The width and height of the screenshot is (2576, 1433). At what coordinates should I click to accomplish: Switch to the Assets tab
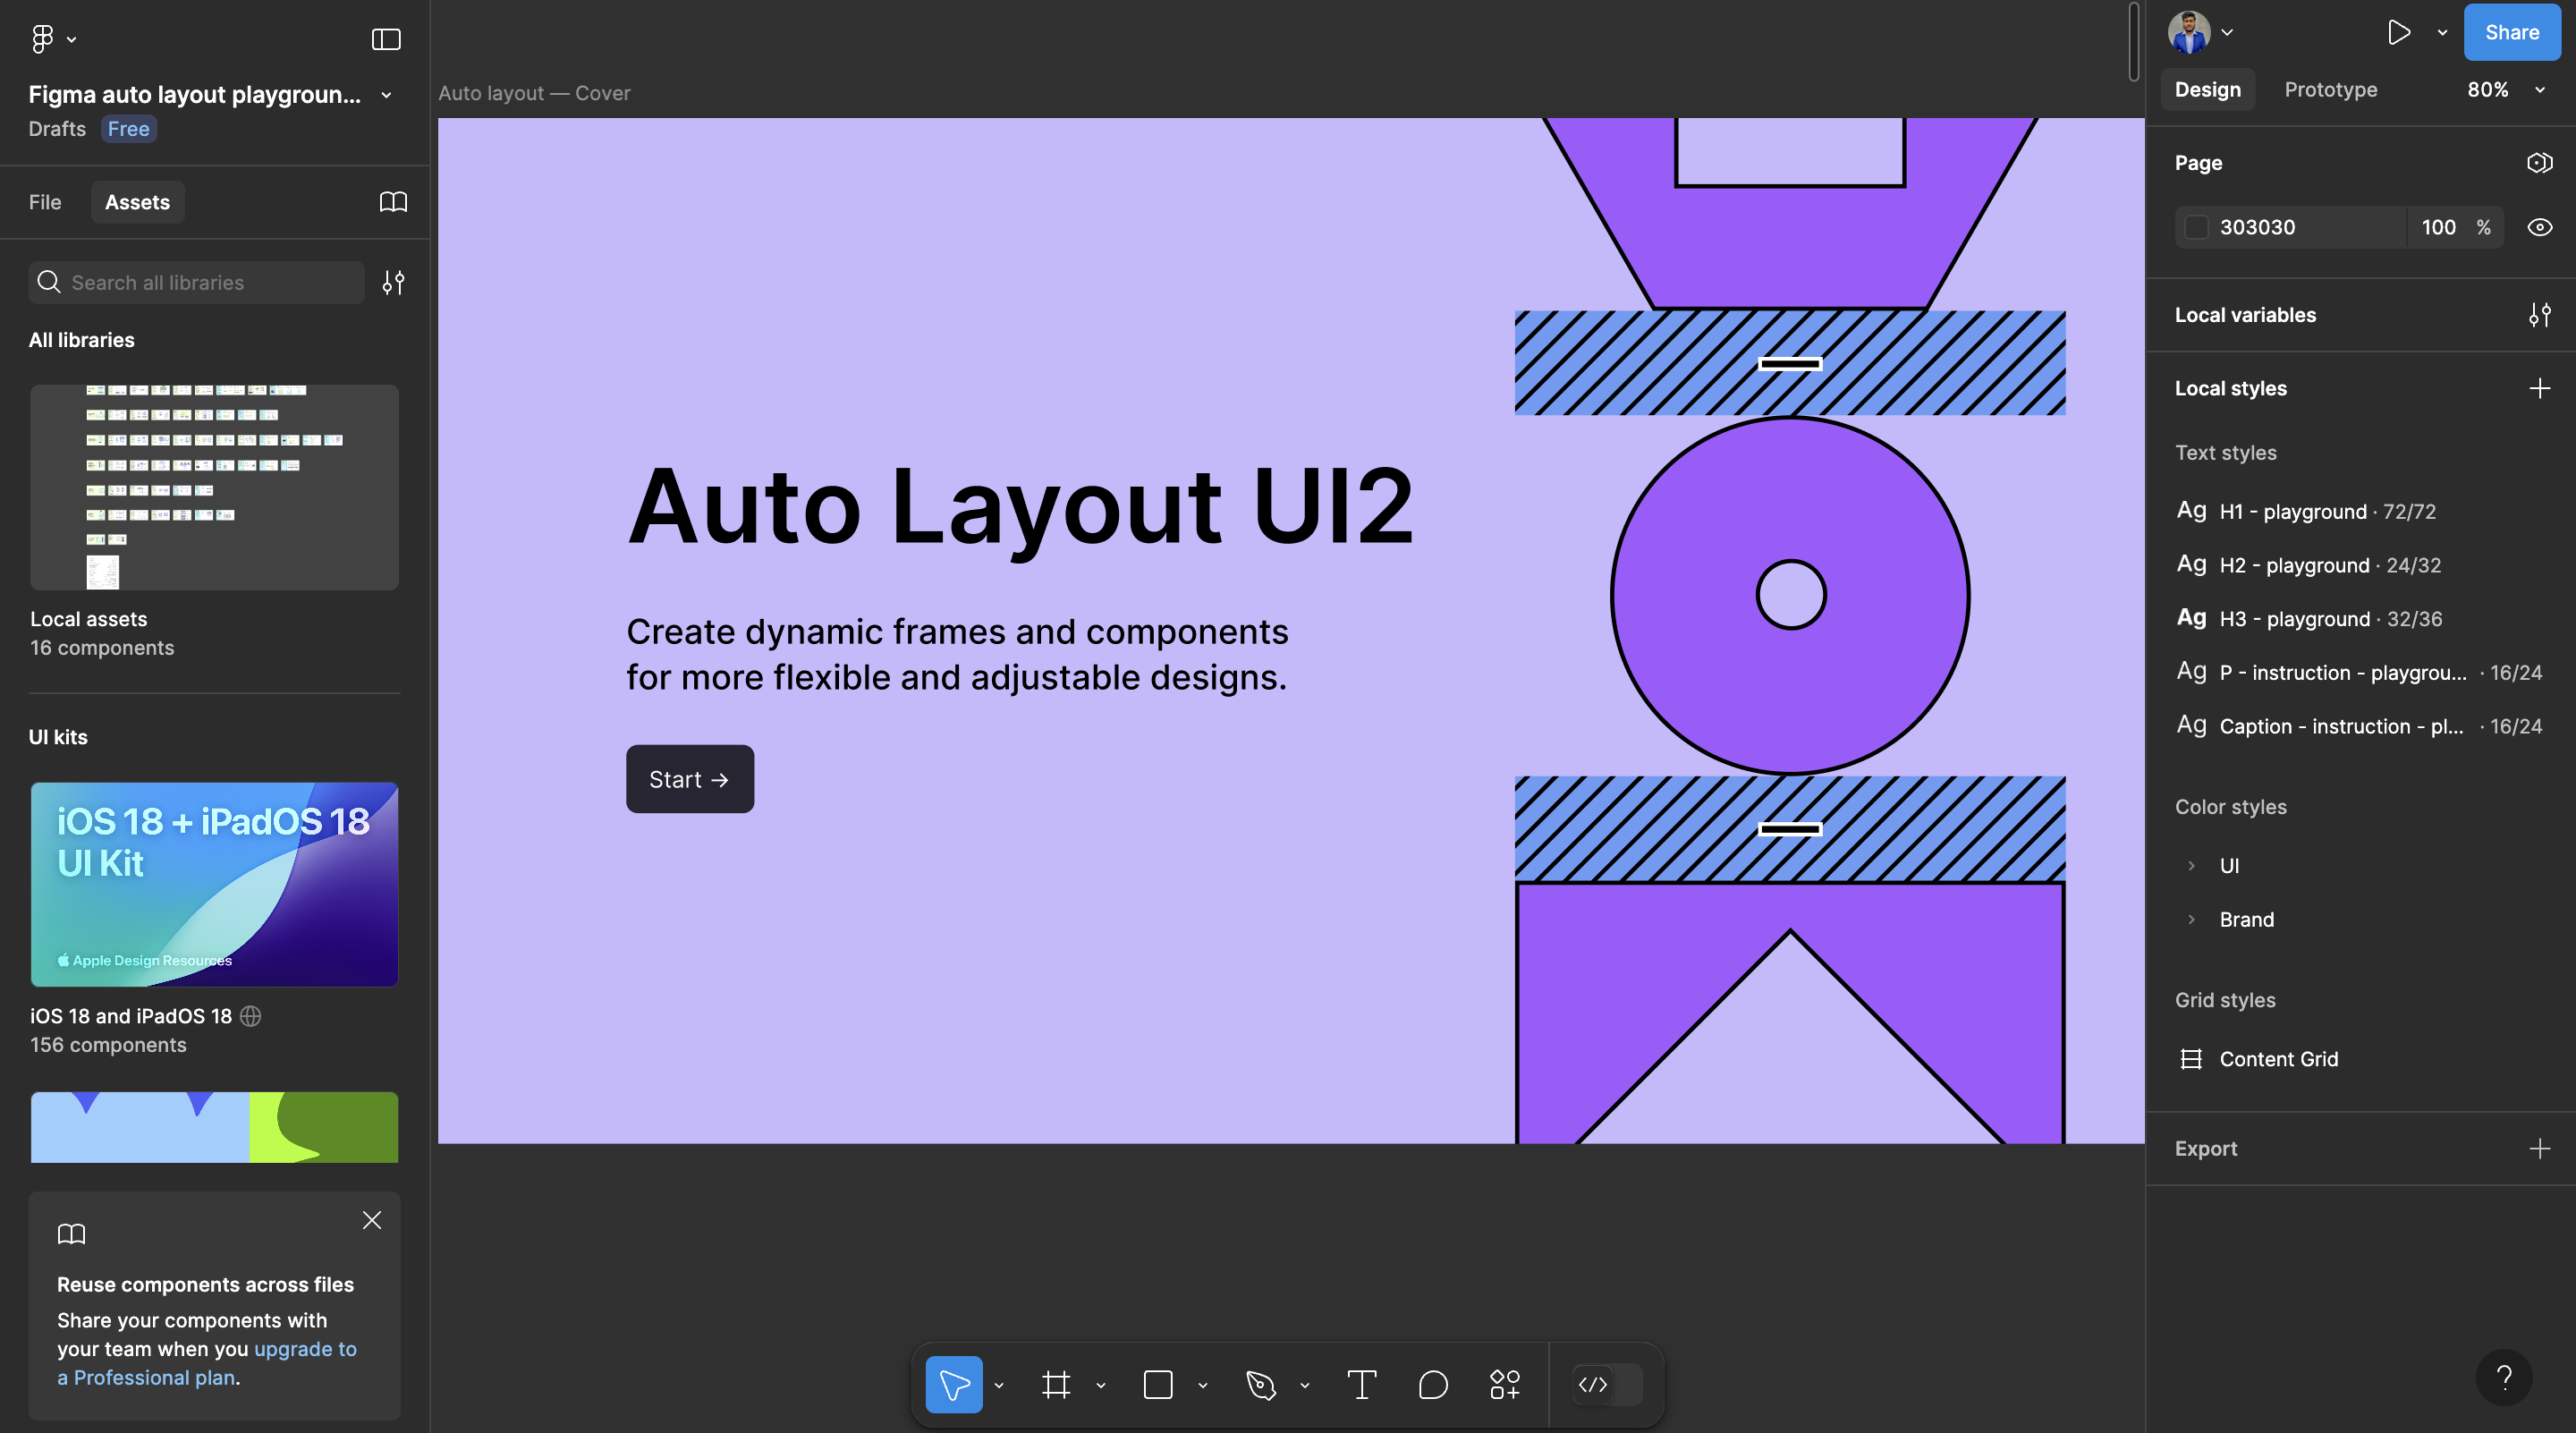click(137, 202)
